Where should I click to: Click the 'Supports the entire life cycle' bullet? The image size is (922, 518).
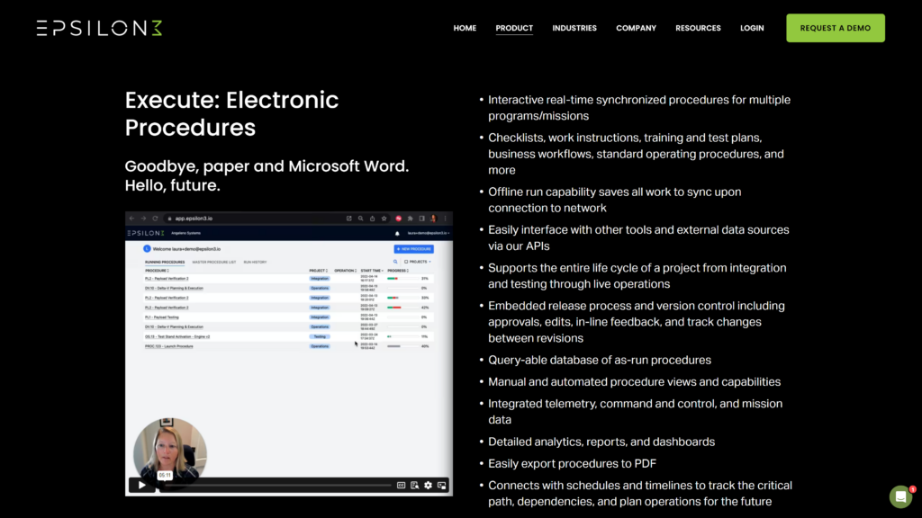pos(637,276)
